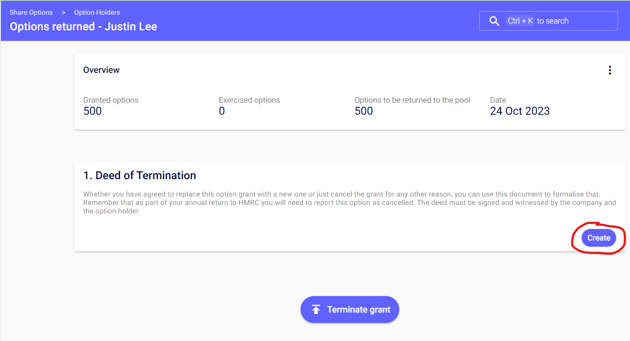Go to Share Options breadcrumb
630x341 pixels.
tap(31, 12)
